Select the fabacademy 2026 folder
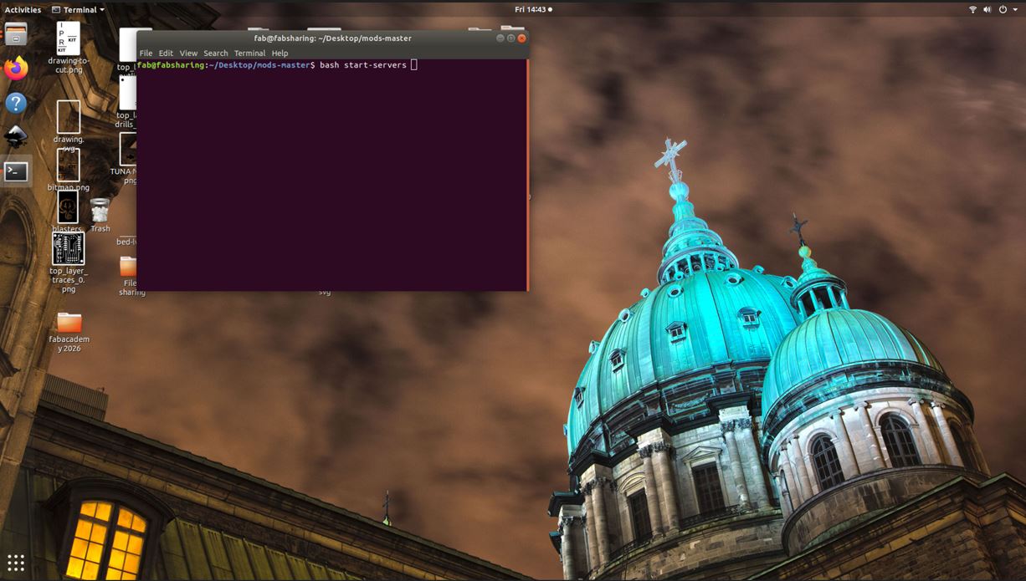 click(69, 331)
